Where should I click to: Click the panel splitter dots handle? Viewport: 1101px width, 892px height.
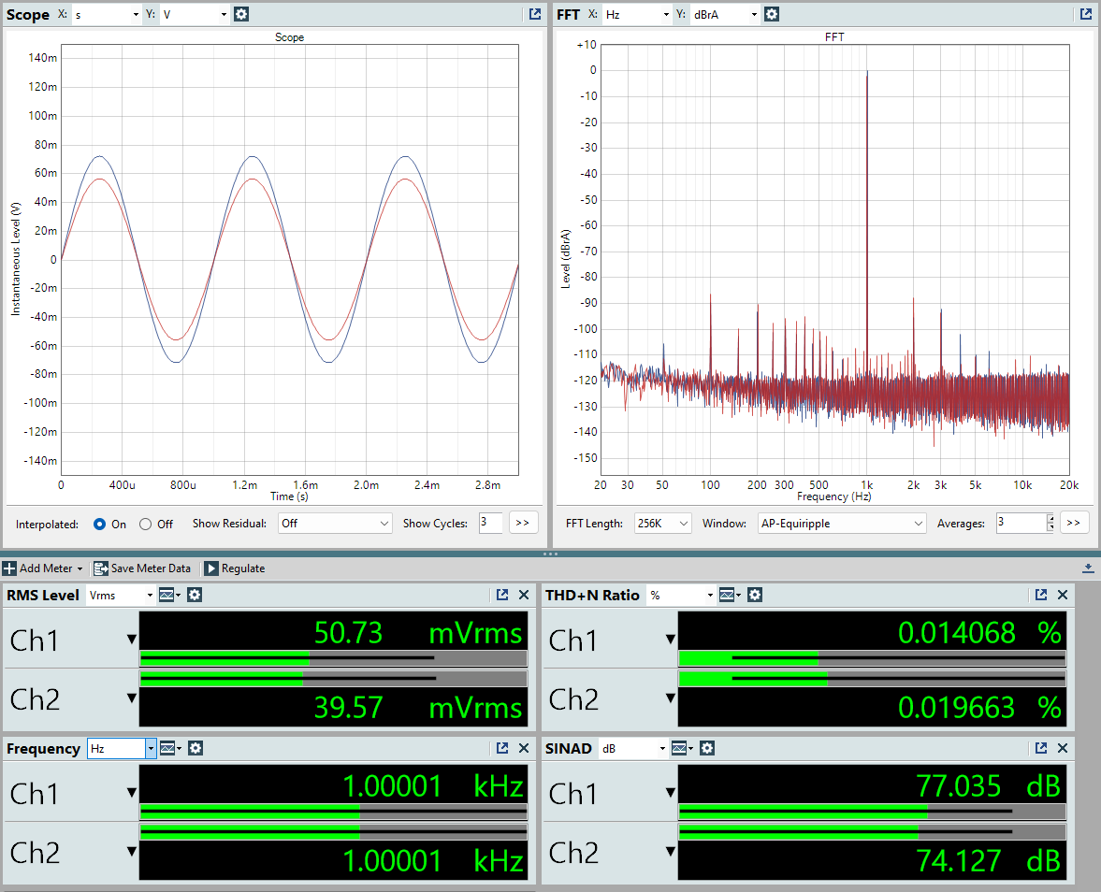pyautogui.click(x=550, y=554)
